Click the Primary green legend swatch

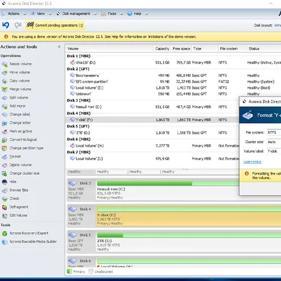[x=69, y=271]
